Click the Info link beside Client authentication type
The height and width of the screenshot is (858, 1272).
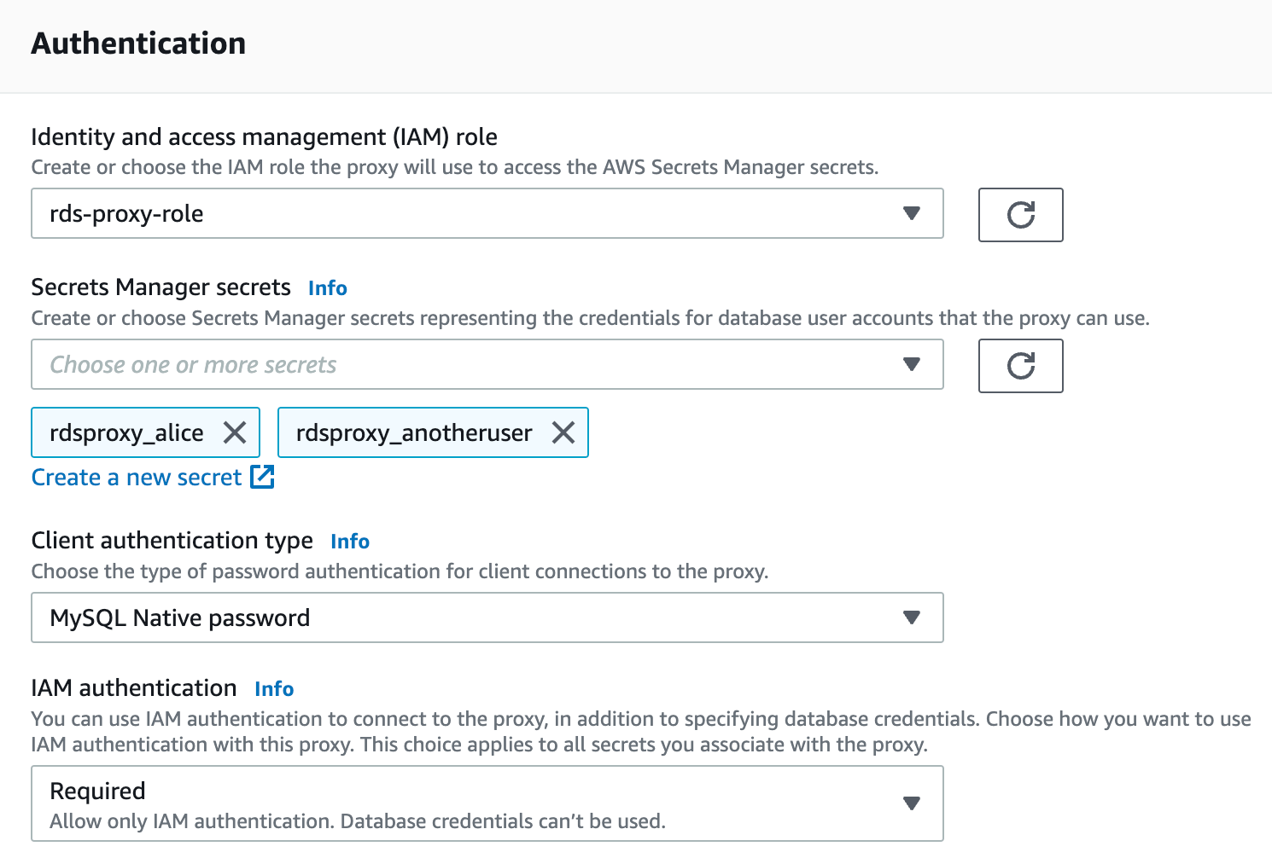point(349,542)
